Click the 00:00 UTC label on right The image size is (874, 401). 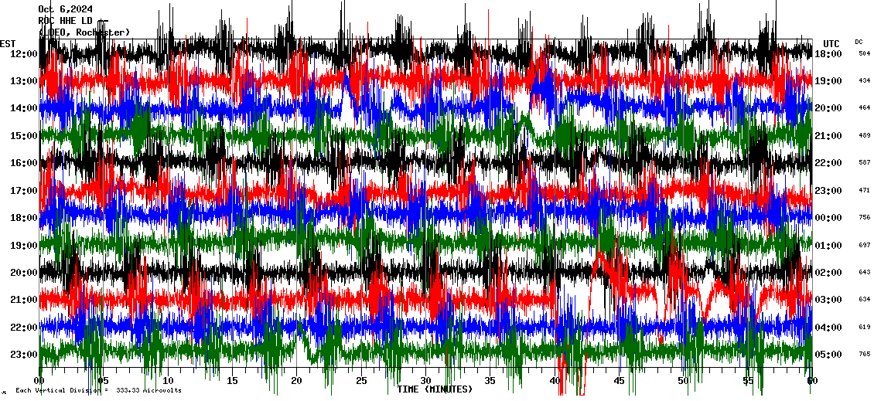(x=828, y=218)
